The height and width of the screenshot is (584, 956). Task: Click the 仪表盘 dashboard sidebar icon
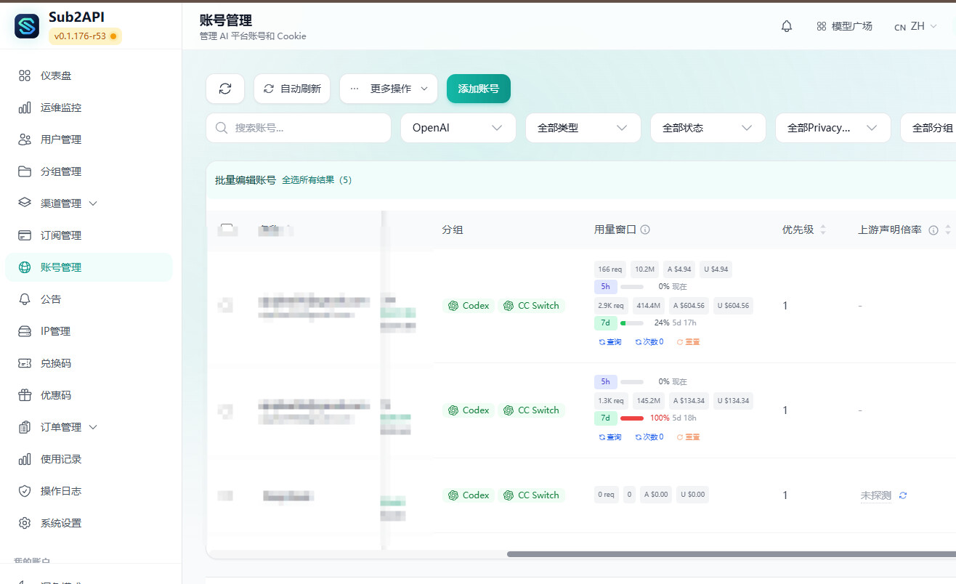(x=25, y=76)
